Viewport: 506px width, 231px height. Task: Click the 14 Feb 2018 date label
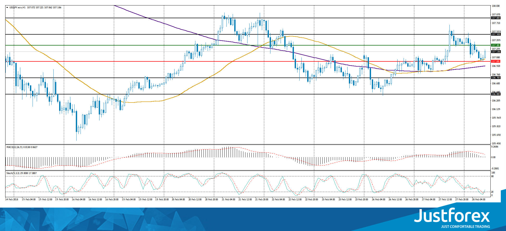(12, 200)
